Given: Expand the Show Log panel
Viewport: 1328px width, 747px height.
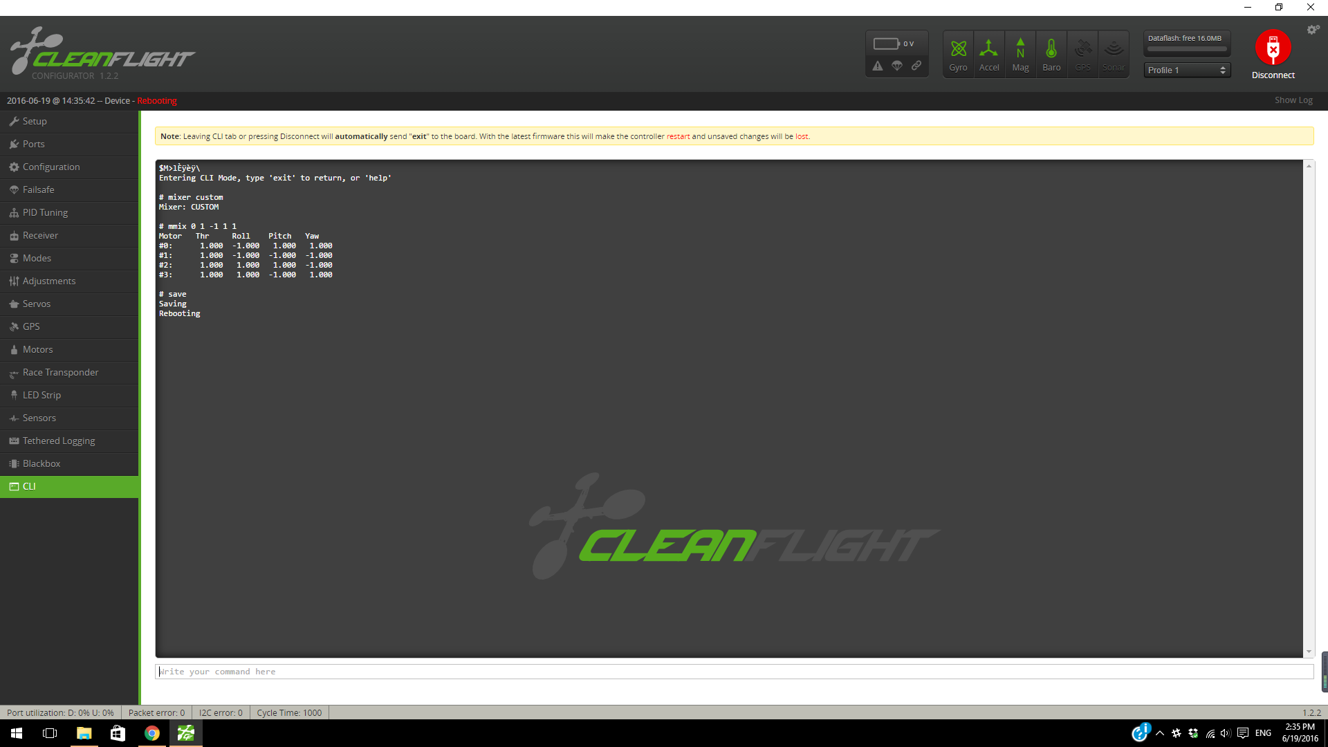Looking at the screenshot, I should tap(1293, 100).
